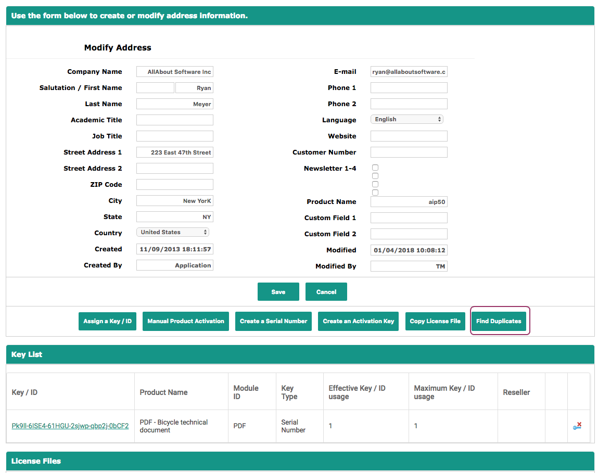Viewport: 598px width, 473px height.
Task: Open the Language dropdown
Action: click(406, 119)
